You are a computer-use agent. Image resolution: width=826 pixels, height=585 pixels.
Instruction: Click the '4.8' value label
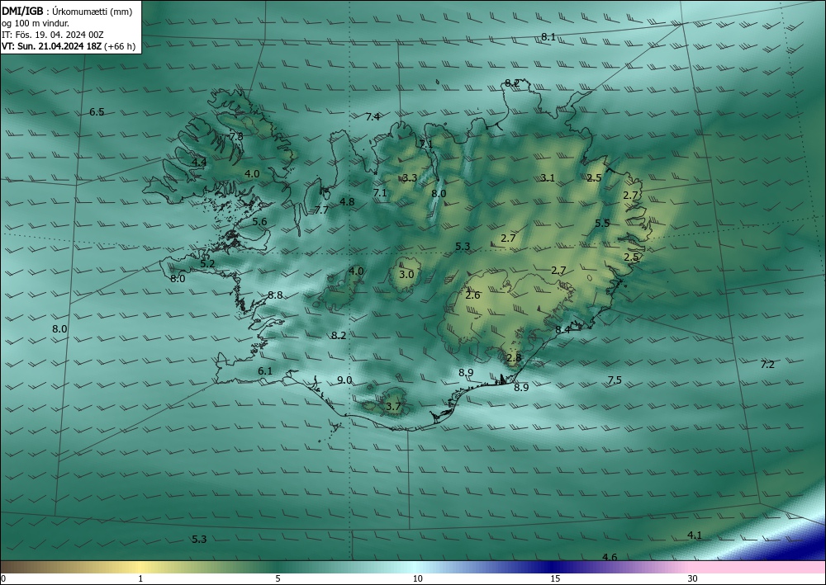tap(347, 201)
